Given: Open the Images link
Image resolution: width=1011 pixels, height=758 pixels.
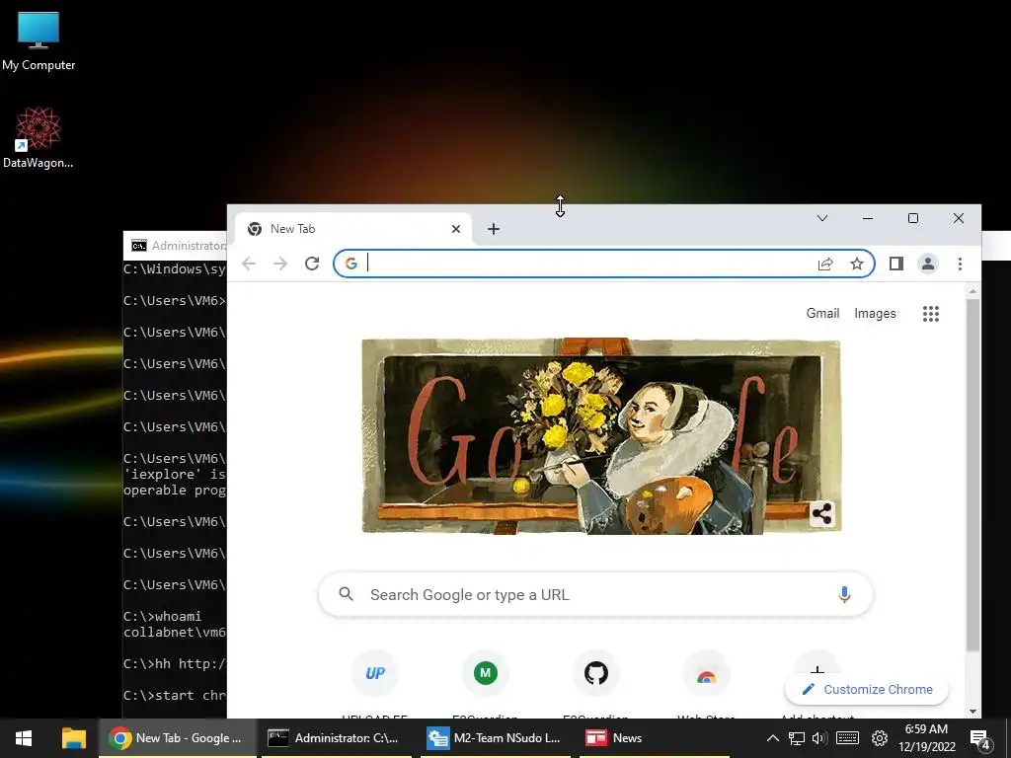Looking at the screenshot, I should pos(875,313).
